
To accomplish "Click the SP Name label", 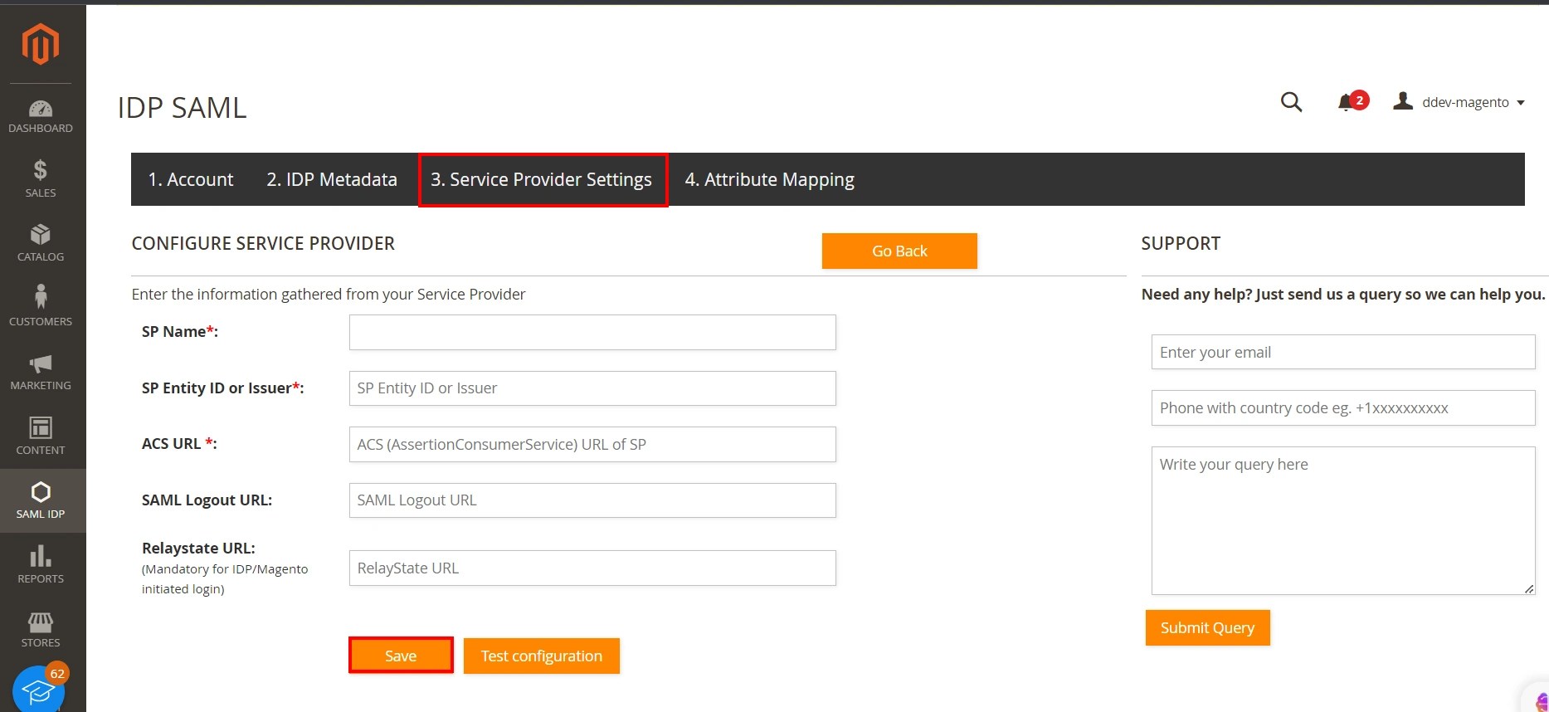I will click(x=180, y=331).
